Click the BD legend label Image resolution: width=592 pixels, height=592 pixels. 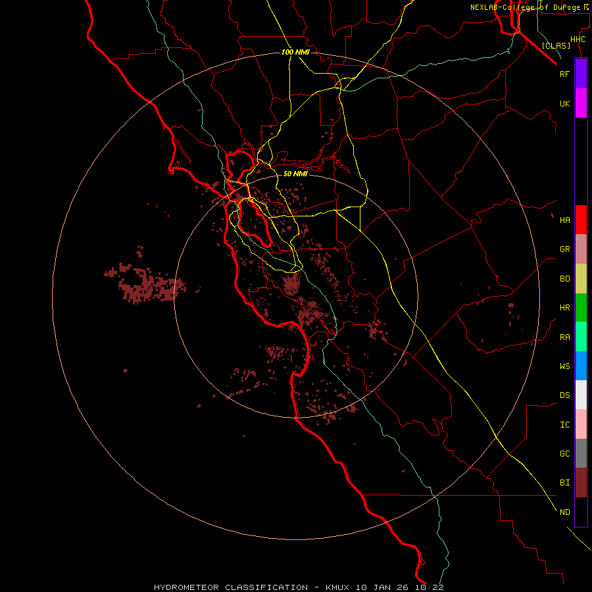click(x=564, y=279)
